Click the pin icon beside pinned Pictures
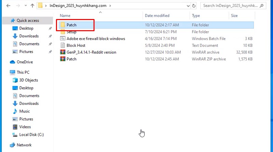This screenshot has width=273, height=152. click(x=50, y=52)
